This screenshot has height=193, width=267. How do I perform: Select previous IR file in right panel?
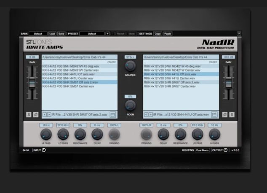tap(146, 114)
